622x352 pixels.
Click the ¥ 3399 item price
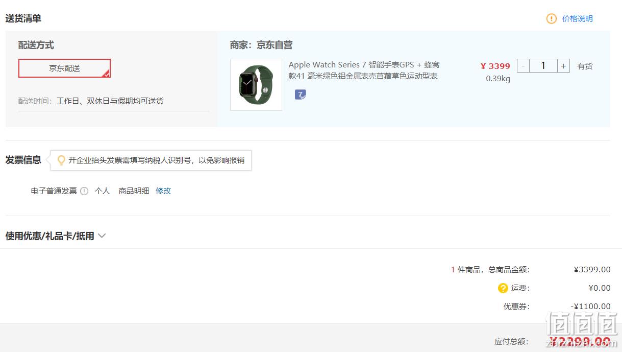(x=495, y=66)
